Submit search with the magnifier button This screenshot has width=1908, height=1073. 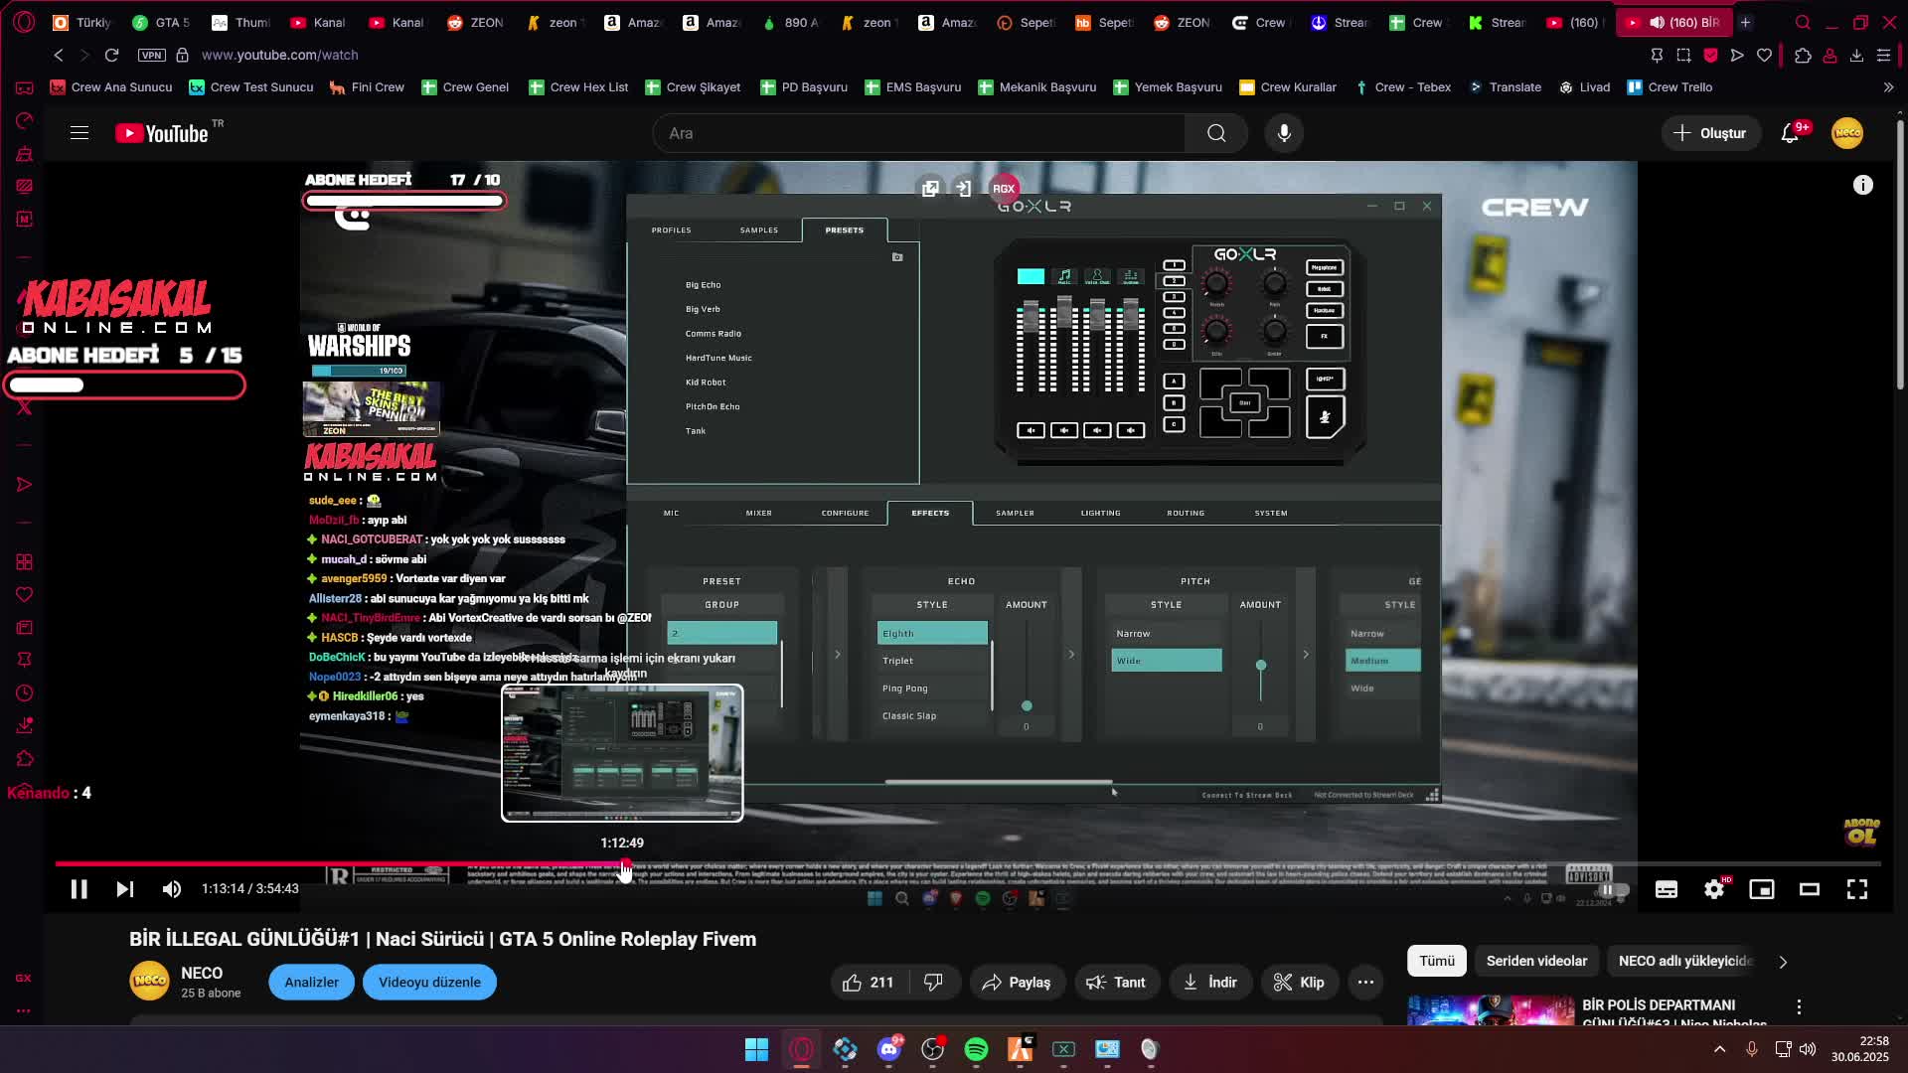coord(1216,133)
